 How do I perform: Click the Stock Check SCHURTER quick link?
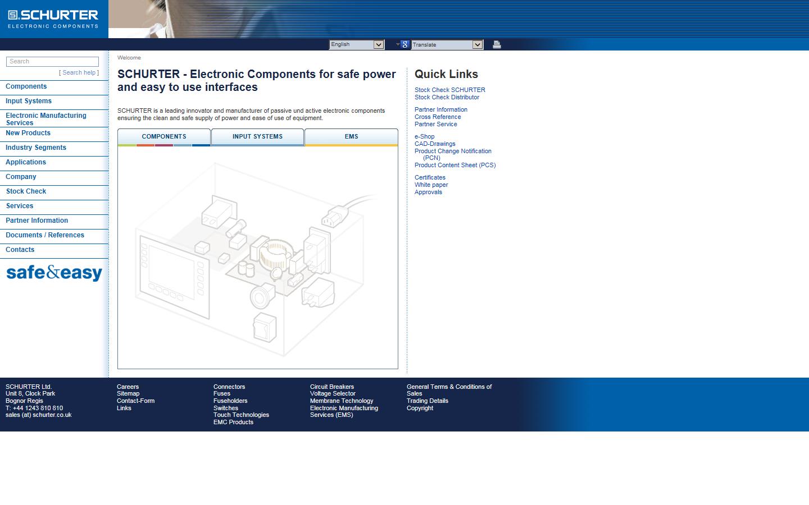(449, 90)
